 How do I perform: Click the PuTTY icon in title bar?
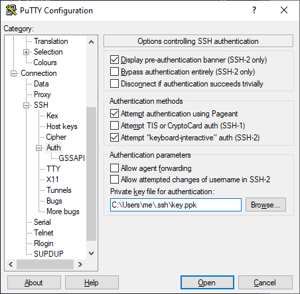[11, 10]
